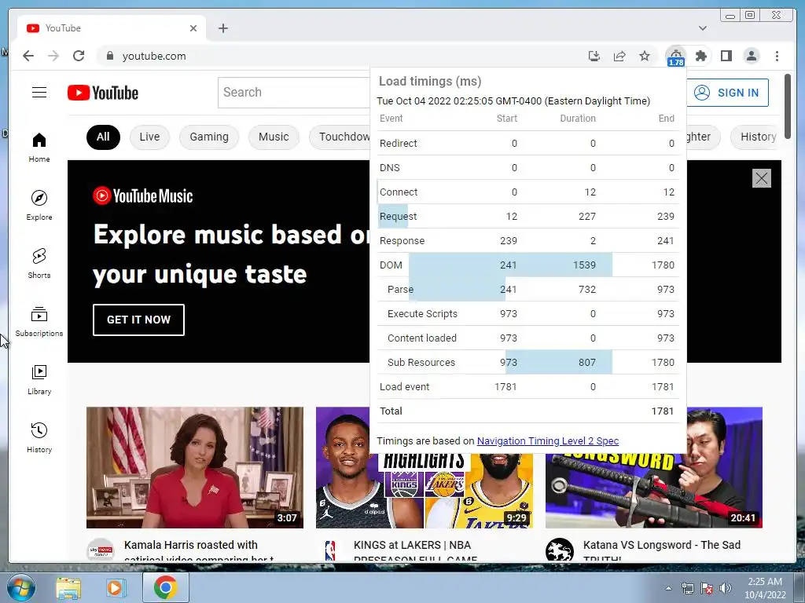Open the NBA channel avatar
805x603 pixels.
(330, 550)
